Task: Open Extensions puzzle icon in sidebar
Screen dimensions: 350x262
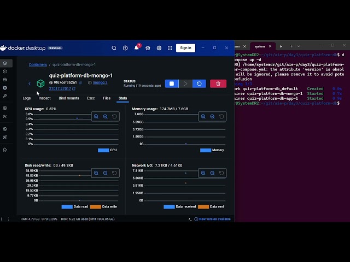Action: click(x=5, y=150)
